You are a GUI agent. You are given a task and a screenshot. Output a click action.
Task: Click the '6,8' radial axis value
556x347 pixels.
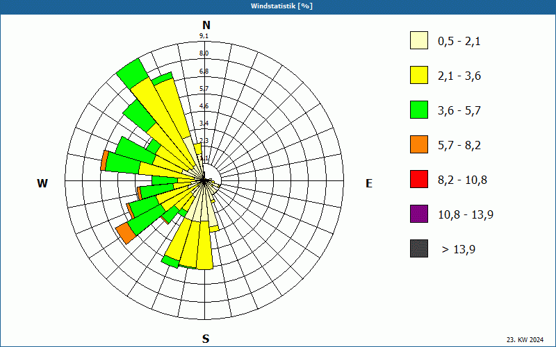point(204,71)
